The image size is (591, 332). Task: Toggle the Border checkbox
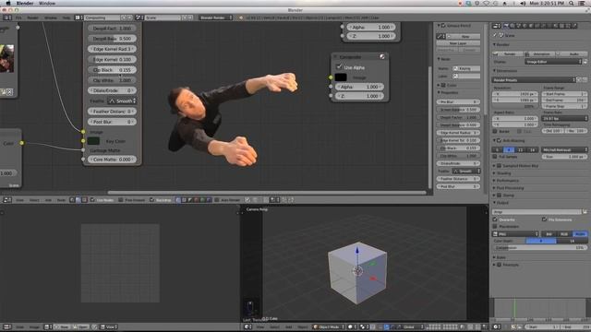pos(495,131)
